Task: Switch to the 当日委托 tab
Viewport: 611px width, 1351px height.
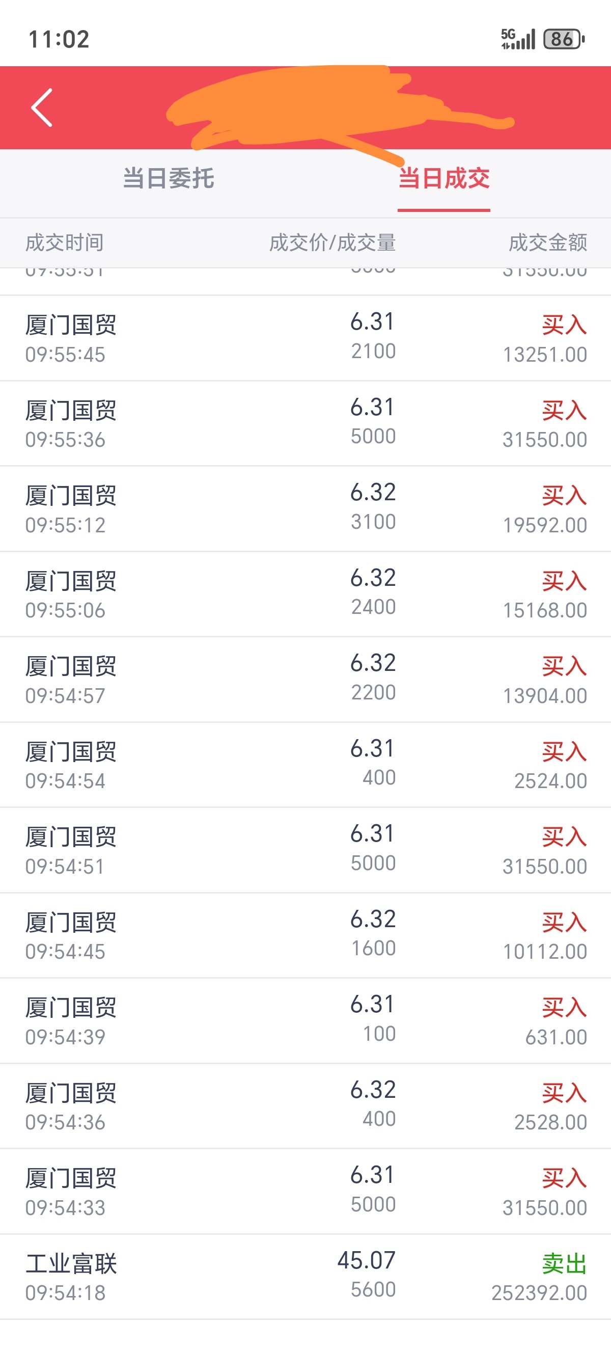Action: (168, 178)
